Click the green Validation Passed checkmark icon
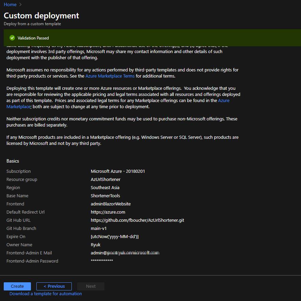301x301 pixels. 12,38
